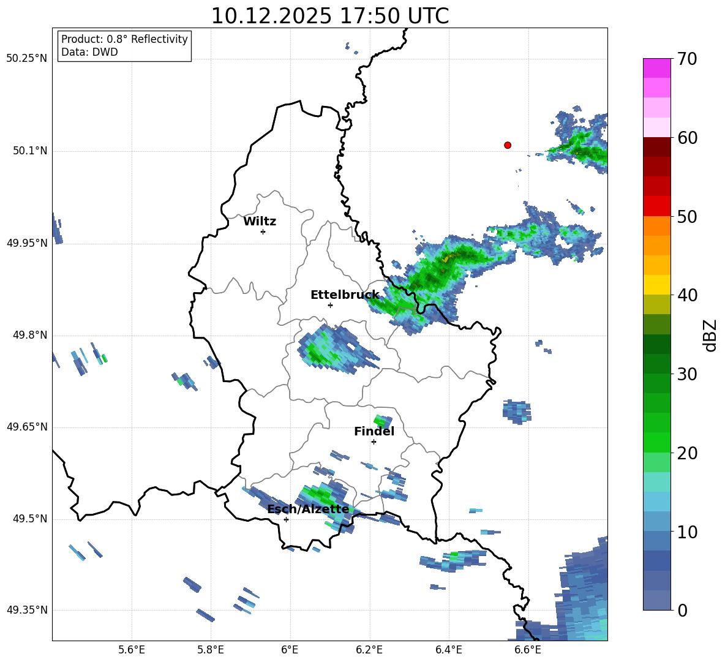Click the red radar site marker dot
The width and height of the screenshot is (725, 662).
pyautogui.click(x=508, y=145)
